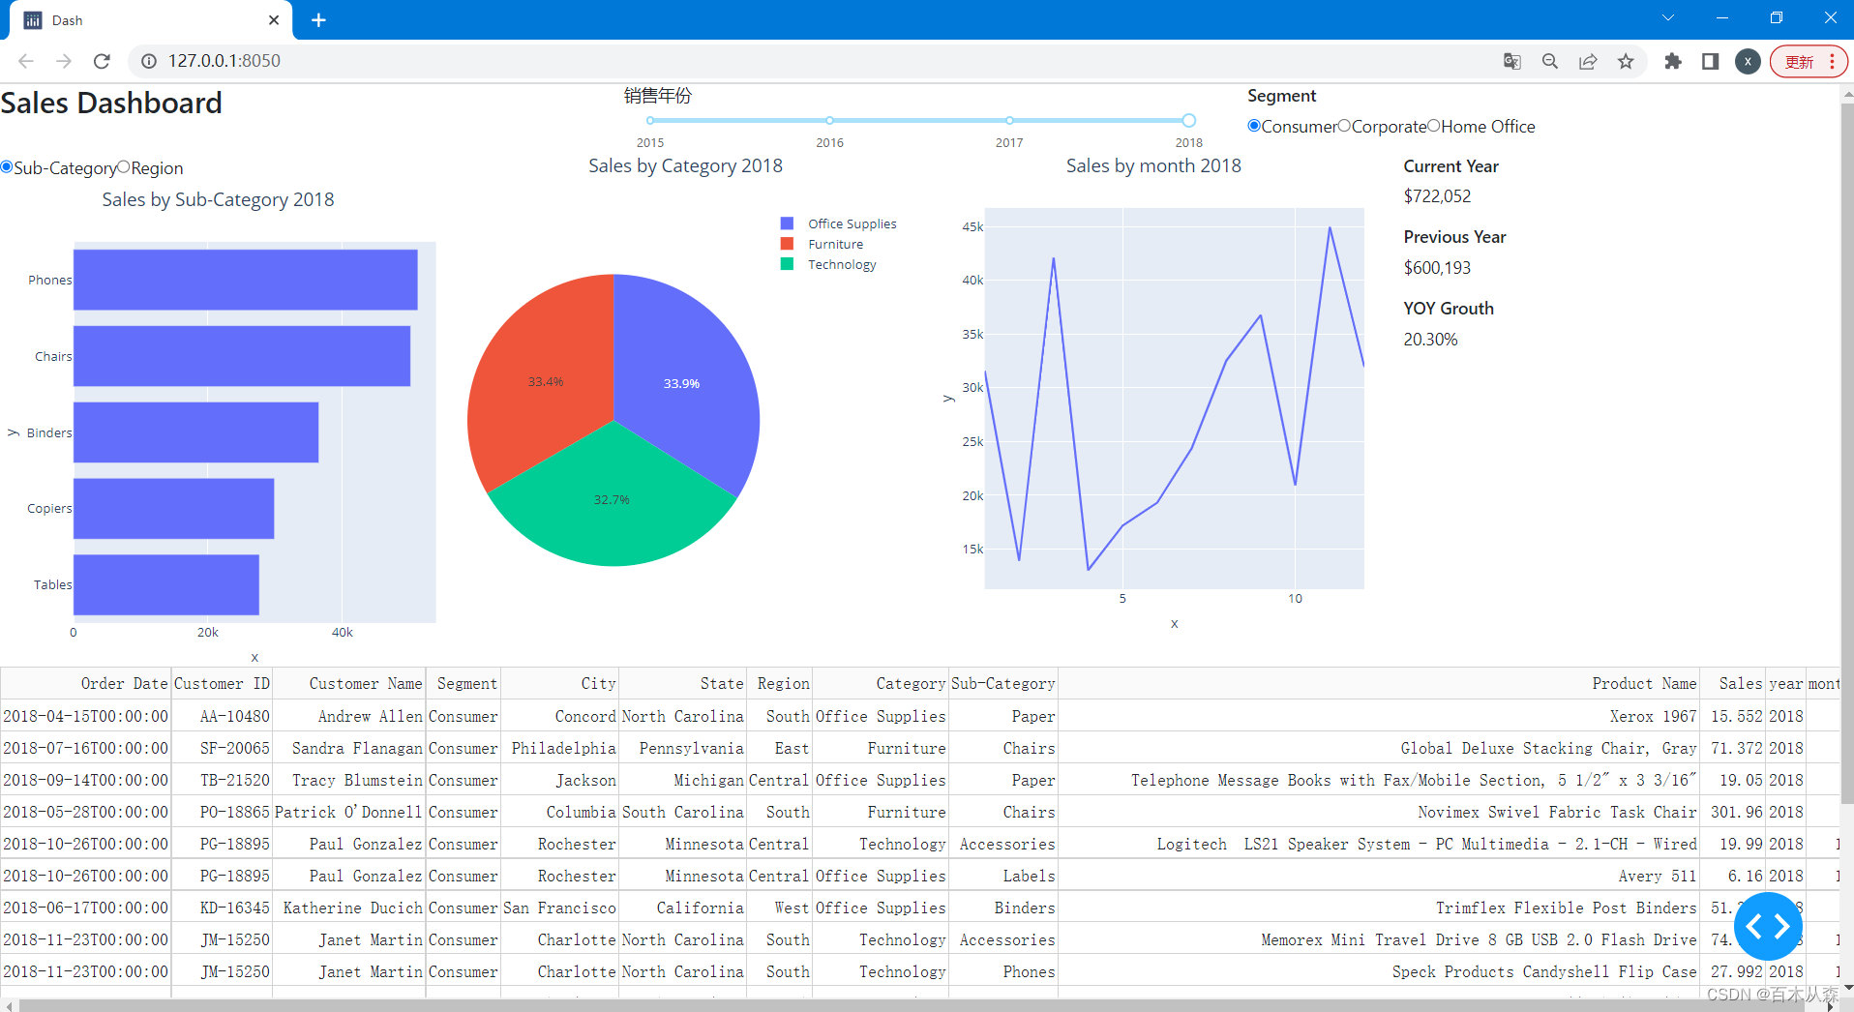1854x1012 pixels.
Task: Toggle the browser side panel
Action: point(1710,61)
